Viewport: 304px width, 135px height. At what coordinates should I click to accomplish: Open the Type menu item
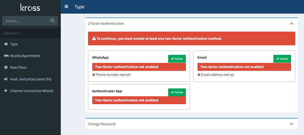30,44
